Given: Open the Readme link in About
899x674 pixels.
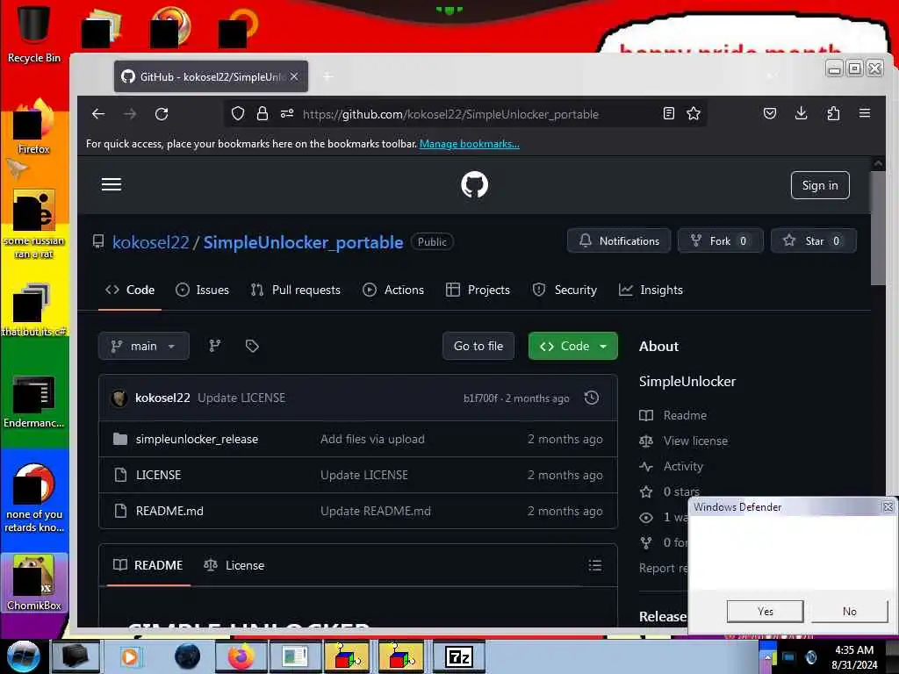Looking at the screenshot, I should [x=685, y=415].
